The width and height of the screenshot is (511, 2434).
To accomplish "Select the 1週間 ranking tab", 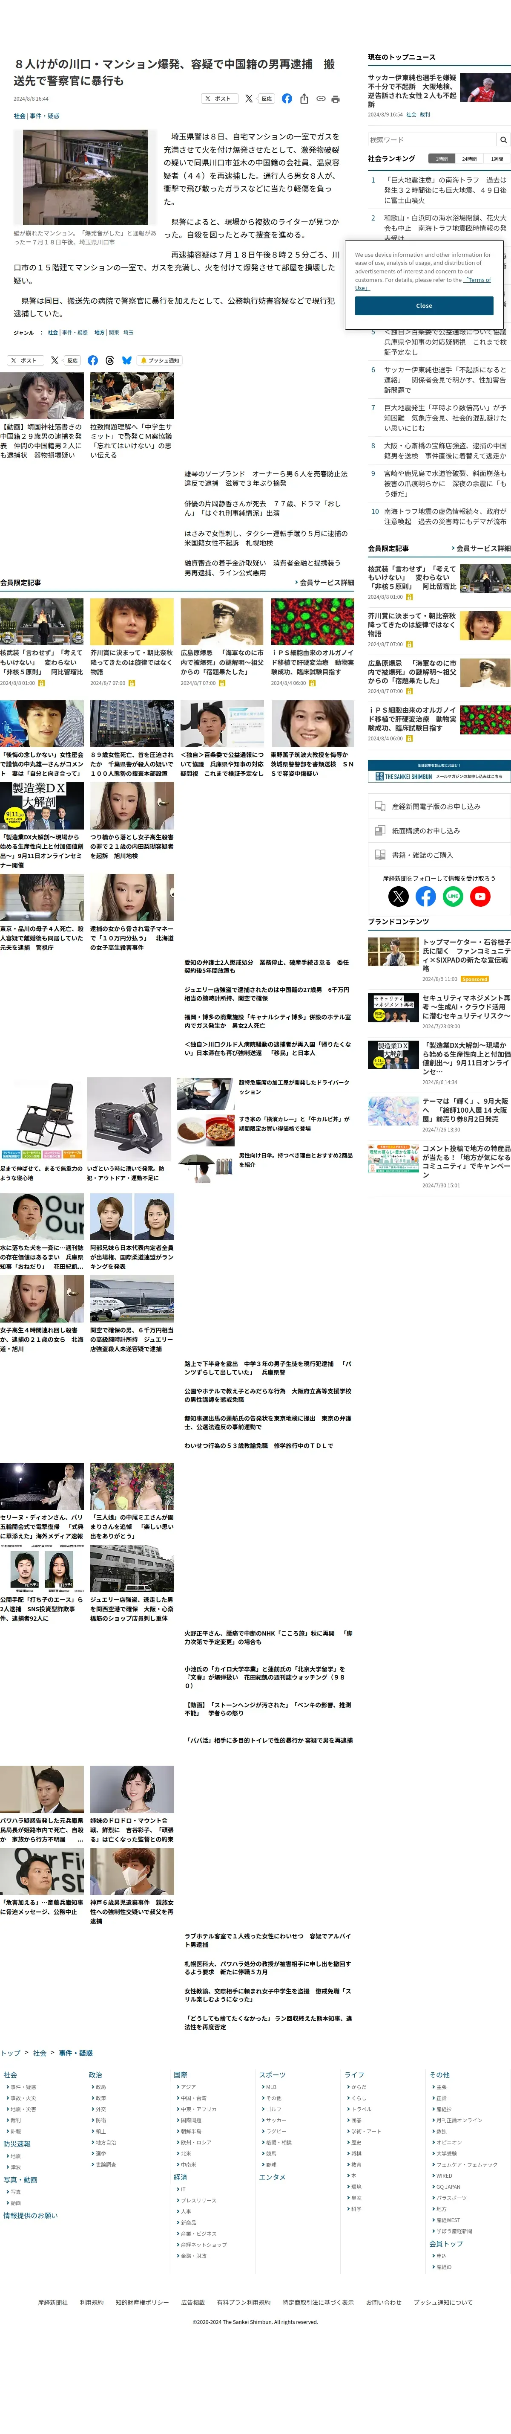I will coord(497,159).
